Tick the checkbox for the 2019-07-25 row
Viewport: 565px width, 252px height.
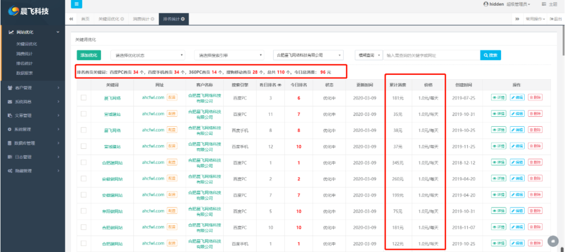pyautogui.click(x=84, y=97)
